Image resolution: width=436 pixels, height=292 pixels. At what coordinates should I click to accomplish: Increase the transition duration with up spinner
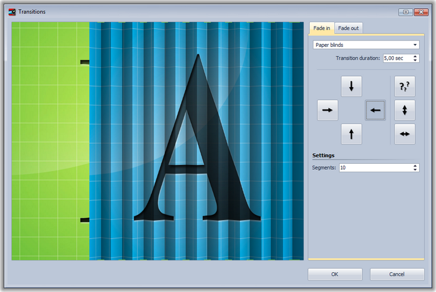(x=416, y=56)
